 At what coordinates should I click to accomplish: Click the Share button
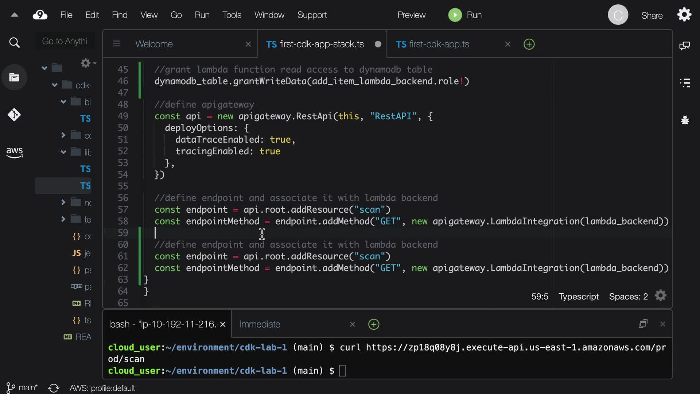[x=652, y=15]
